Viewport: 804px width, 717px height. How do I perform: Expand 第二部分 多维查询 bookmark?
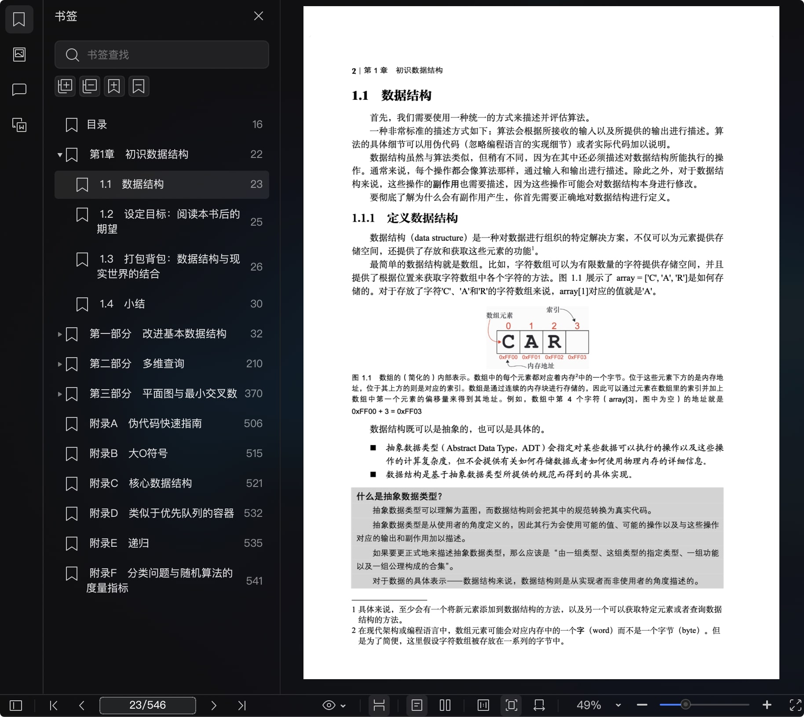click(x=60, y=364)
